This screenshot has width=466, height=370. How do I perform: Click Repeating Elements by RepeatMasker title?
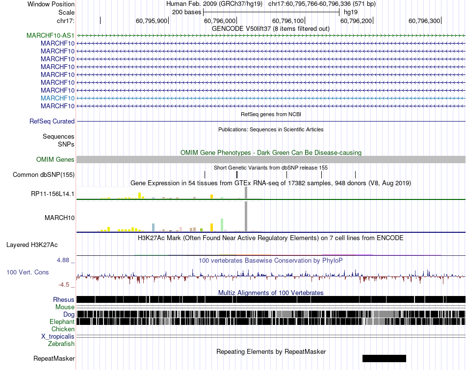click(x=271, y=351)
